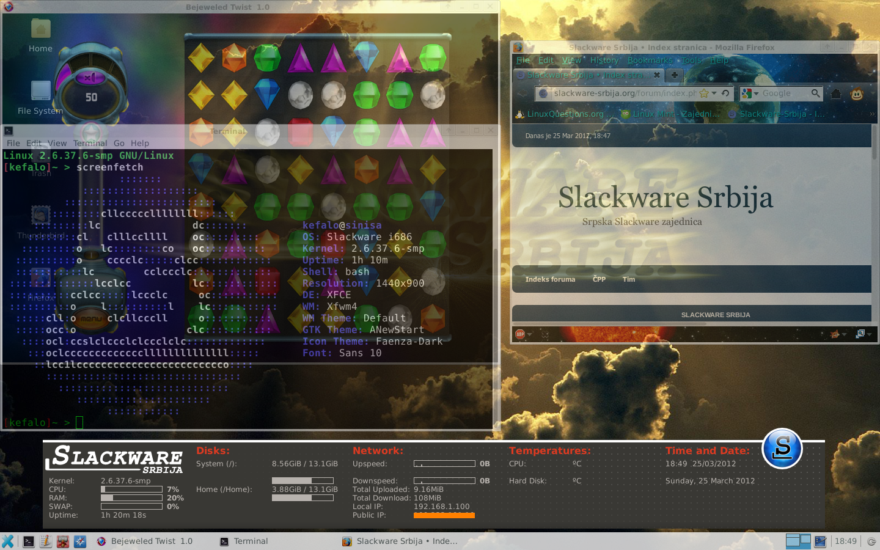Open the History menu in Firefox
Image resolution: width=880 pixels, height=550 pixels.
click(x=604, y=60)
